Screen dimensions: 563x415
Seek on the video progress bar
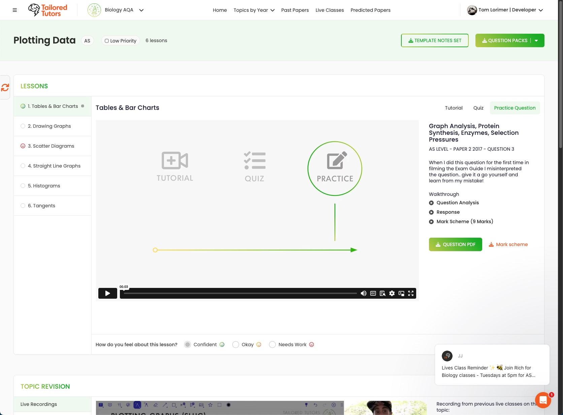[x=240, y=293]
